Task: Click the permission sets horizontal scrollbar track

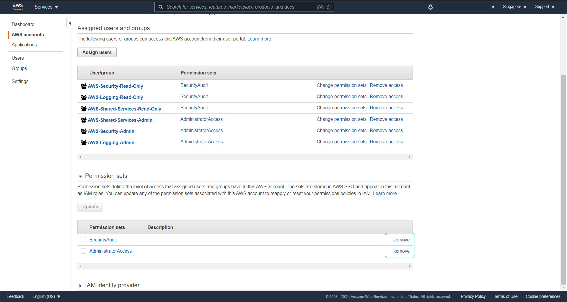Action: pyautogui.click(x=245, y=266)
